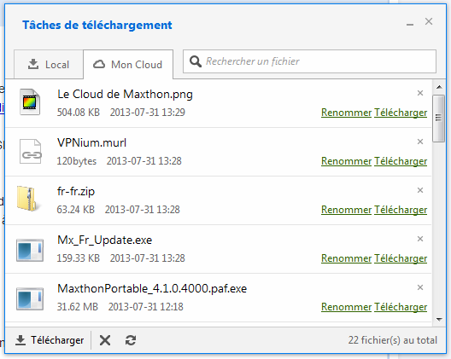Click the Rechercher un fichier search field
This screenshot has height=359, width=451.
click(x=309, y=61)
